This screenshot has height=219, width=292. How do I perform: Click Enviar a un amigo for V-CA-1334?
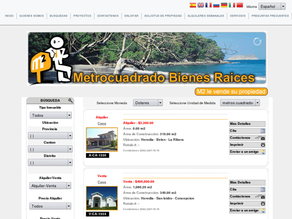click(247, 211)
